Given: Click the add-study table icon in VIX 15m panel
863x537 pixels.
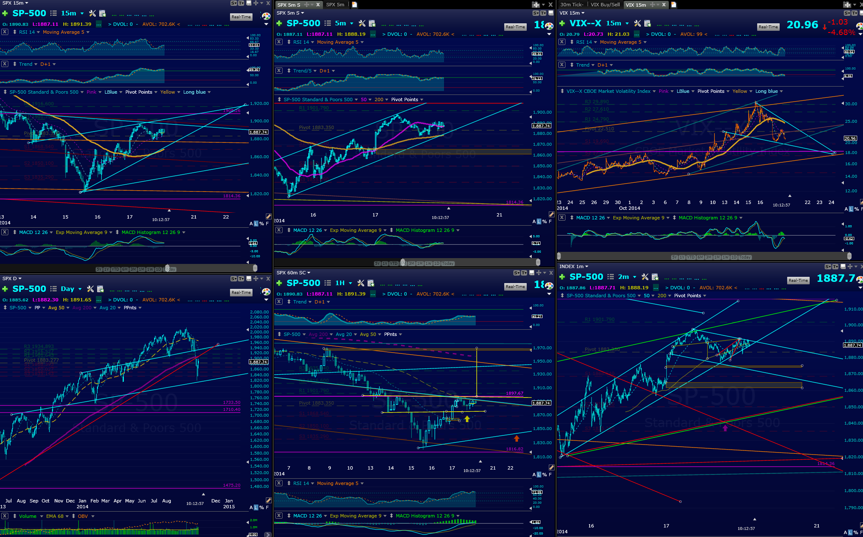Looking at the screenshot, I should (x=648, y=23).
